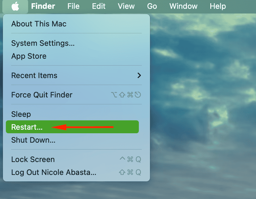The width and height of the screenshot is (256, 199).
Task: Open the Window menu
Action: [x=183, y=6]
